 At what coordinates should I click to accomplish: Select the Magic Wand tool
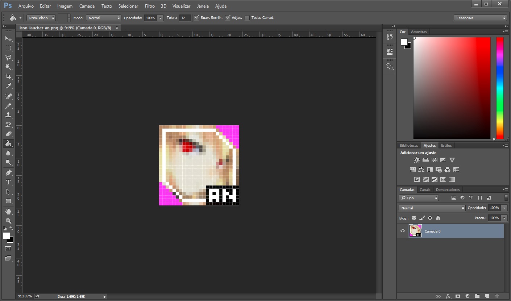(8, 67)
